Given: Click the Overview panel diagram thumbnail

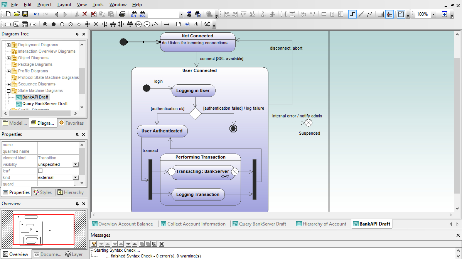Looking at the screenshot, I should 44,229.
